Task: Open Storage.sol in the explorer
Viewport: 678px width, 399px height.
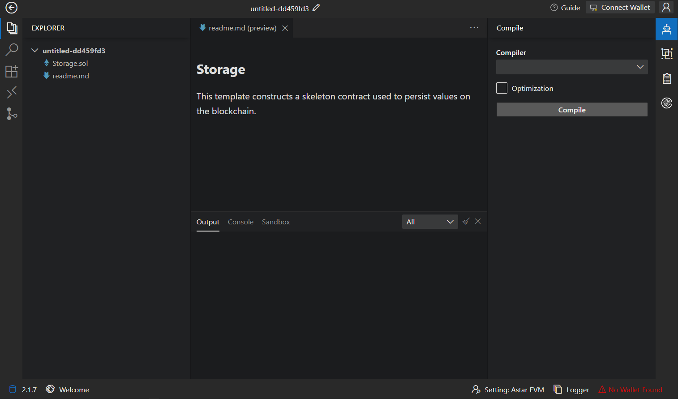Action: [x=70, y=63]
